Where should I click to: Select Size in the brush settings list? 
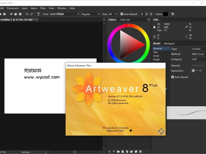[x=161, y=52]
